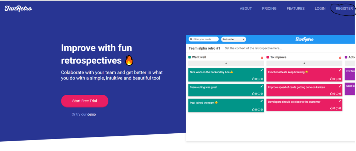Open the Sort: order dropdown
356x151 pixels.
tap(233, 39)
